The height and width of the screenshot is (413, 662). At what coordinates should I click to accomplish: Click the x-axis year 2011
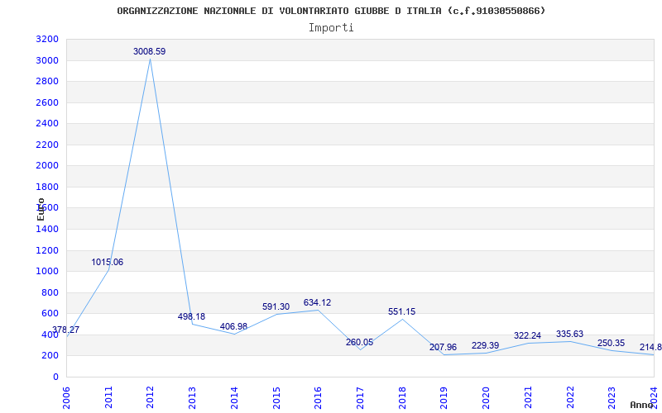tap(108, 397)
